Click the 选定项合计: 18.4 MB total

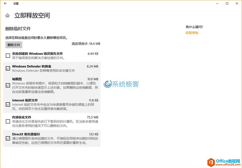pyautogui.click(x=86, y=44)
